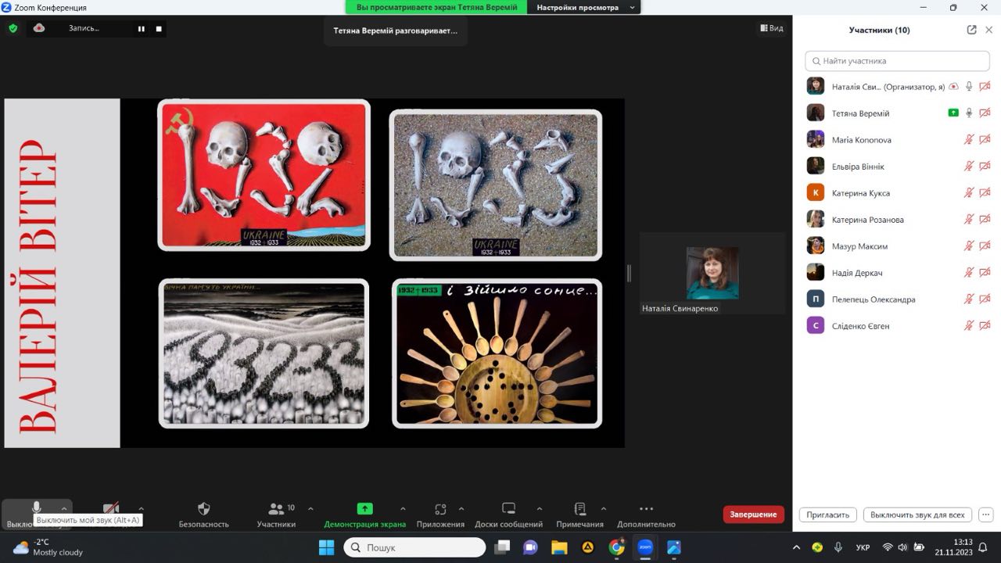The height and width of the screenshot is (563, 1001).
Task: Open Доски сообщений whiteboards
Action: click(508, 515)
